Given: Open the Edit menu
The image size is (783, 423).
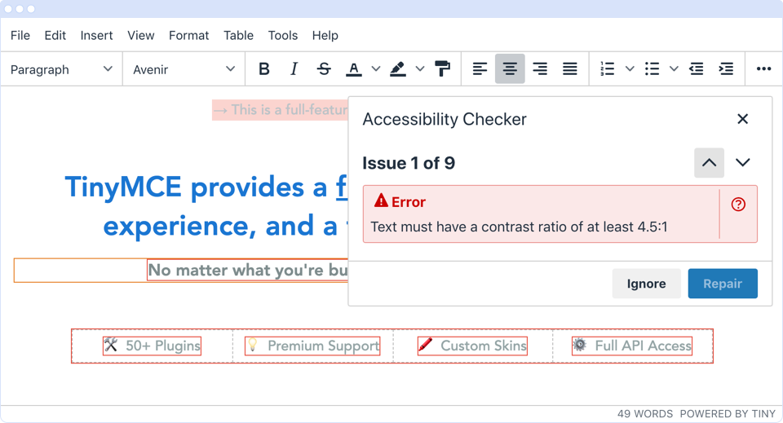Looking at the screenshot, I should [x=55, y=35].
